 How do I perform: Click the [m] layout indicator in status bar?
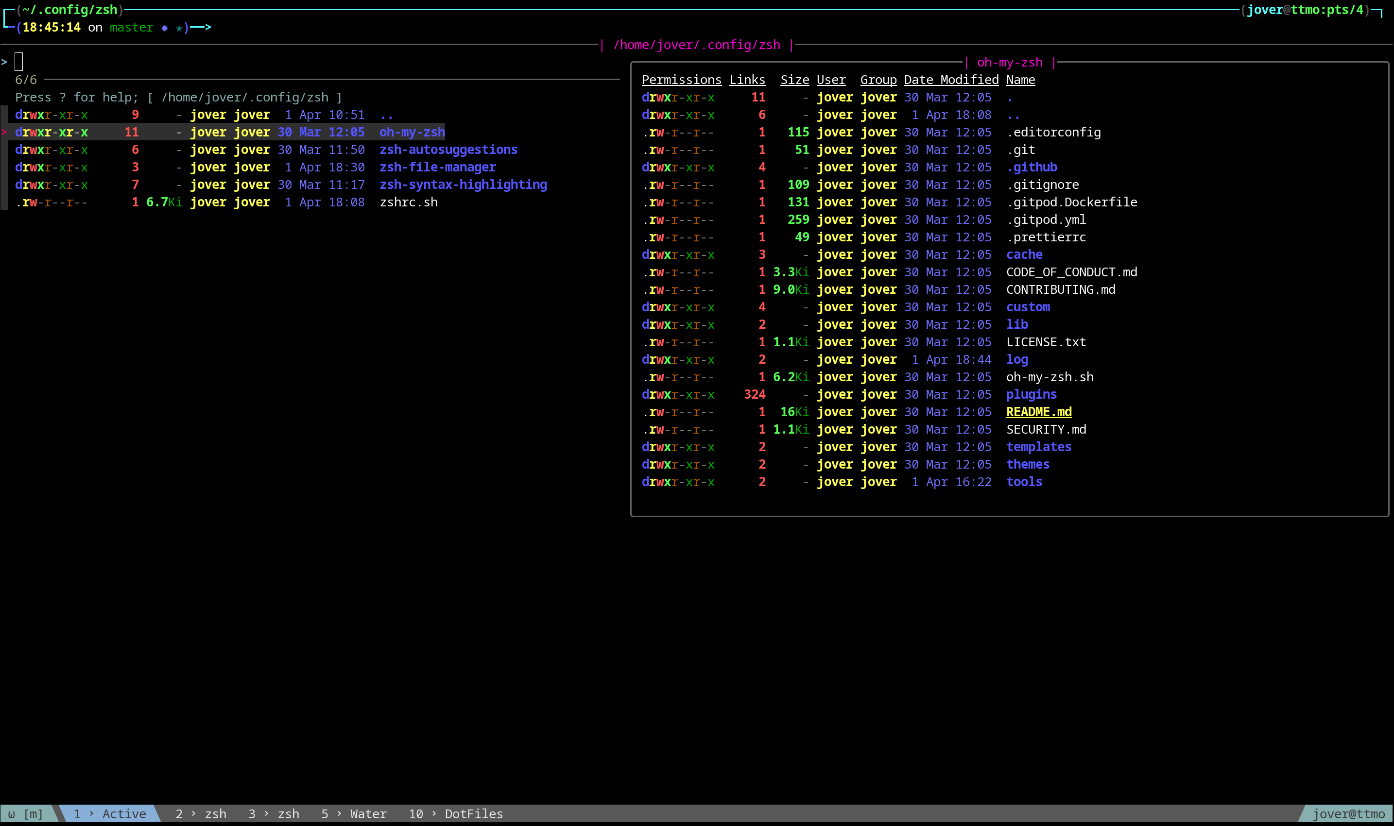[33, 814]
